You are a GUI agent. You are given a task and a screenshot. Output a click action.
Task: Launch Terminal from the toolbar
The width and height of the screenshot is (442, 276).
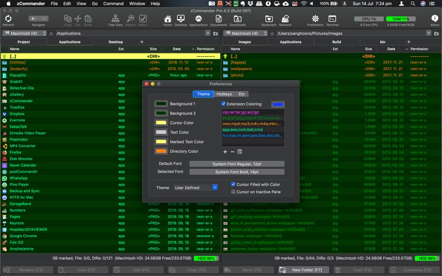332,19
